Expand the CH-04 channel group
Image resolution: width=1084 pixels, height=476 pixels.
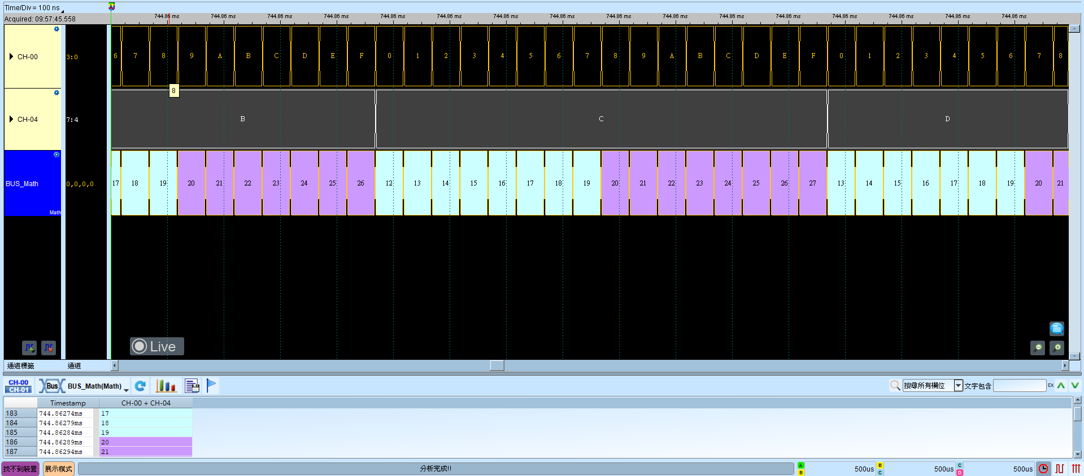[11, 119]
